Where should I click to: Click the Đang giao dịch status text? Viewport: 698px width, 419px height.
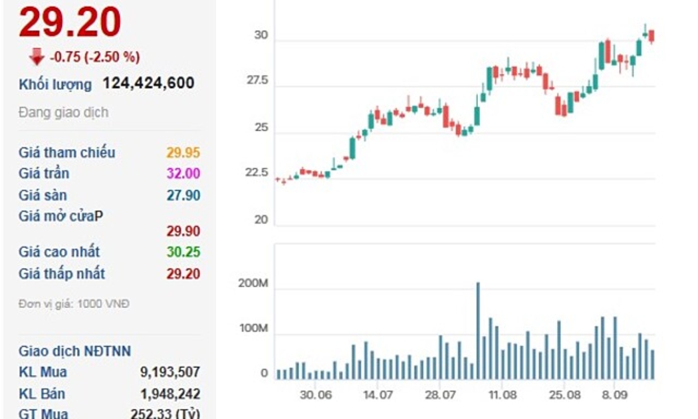point(63,112)
